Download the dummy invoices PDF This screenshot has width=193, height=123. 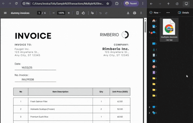tap(128, 13)
